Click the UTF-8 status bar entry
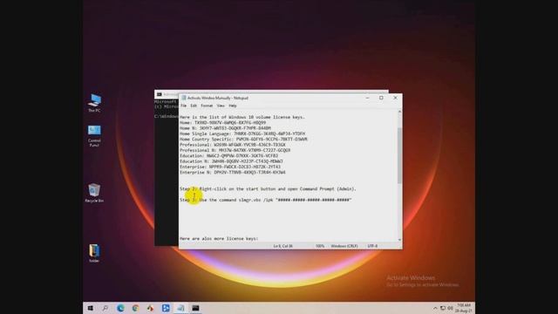The image size is (558, 314). 372,246
